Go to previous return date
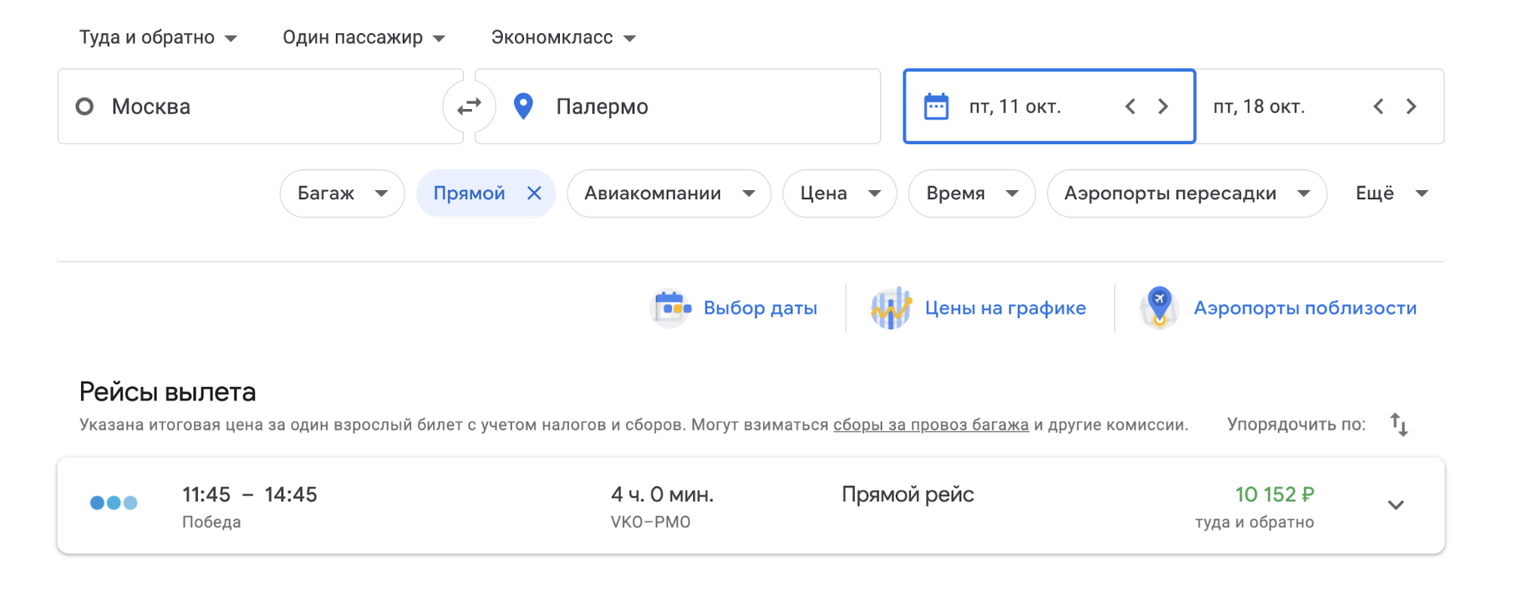 1378,107
